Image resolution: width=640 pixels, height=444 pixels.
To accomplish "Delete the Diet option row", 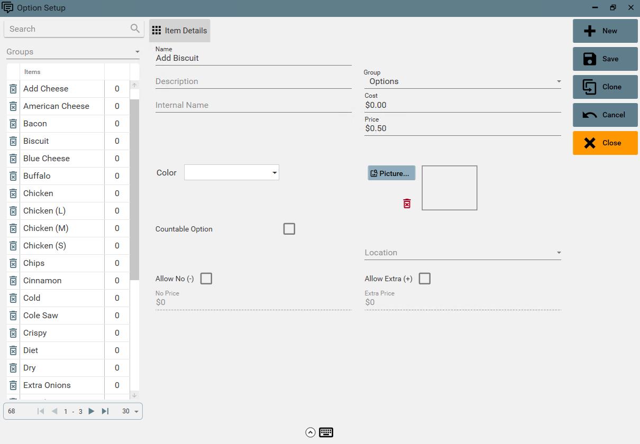I will click(13, 350).
